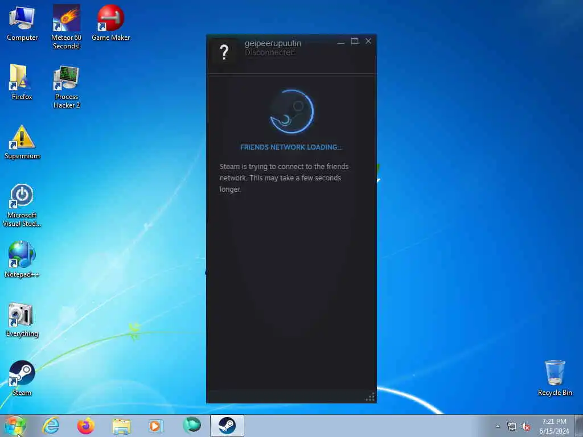Minimize the Steam friends window
583x437 pixels.
(340, 42)
